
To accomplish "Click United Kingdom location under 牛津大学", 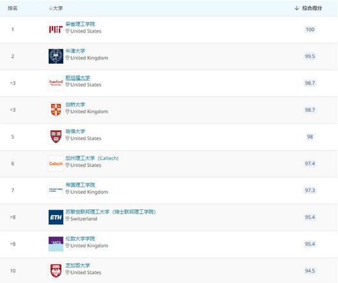I will coord(89,58).
